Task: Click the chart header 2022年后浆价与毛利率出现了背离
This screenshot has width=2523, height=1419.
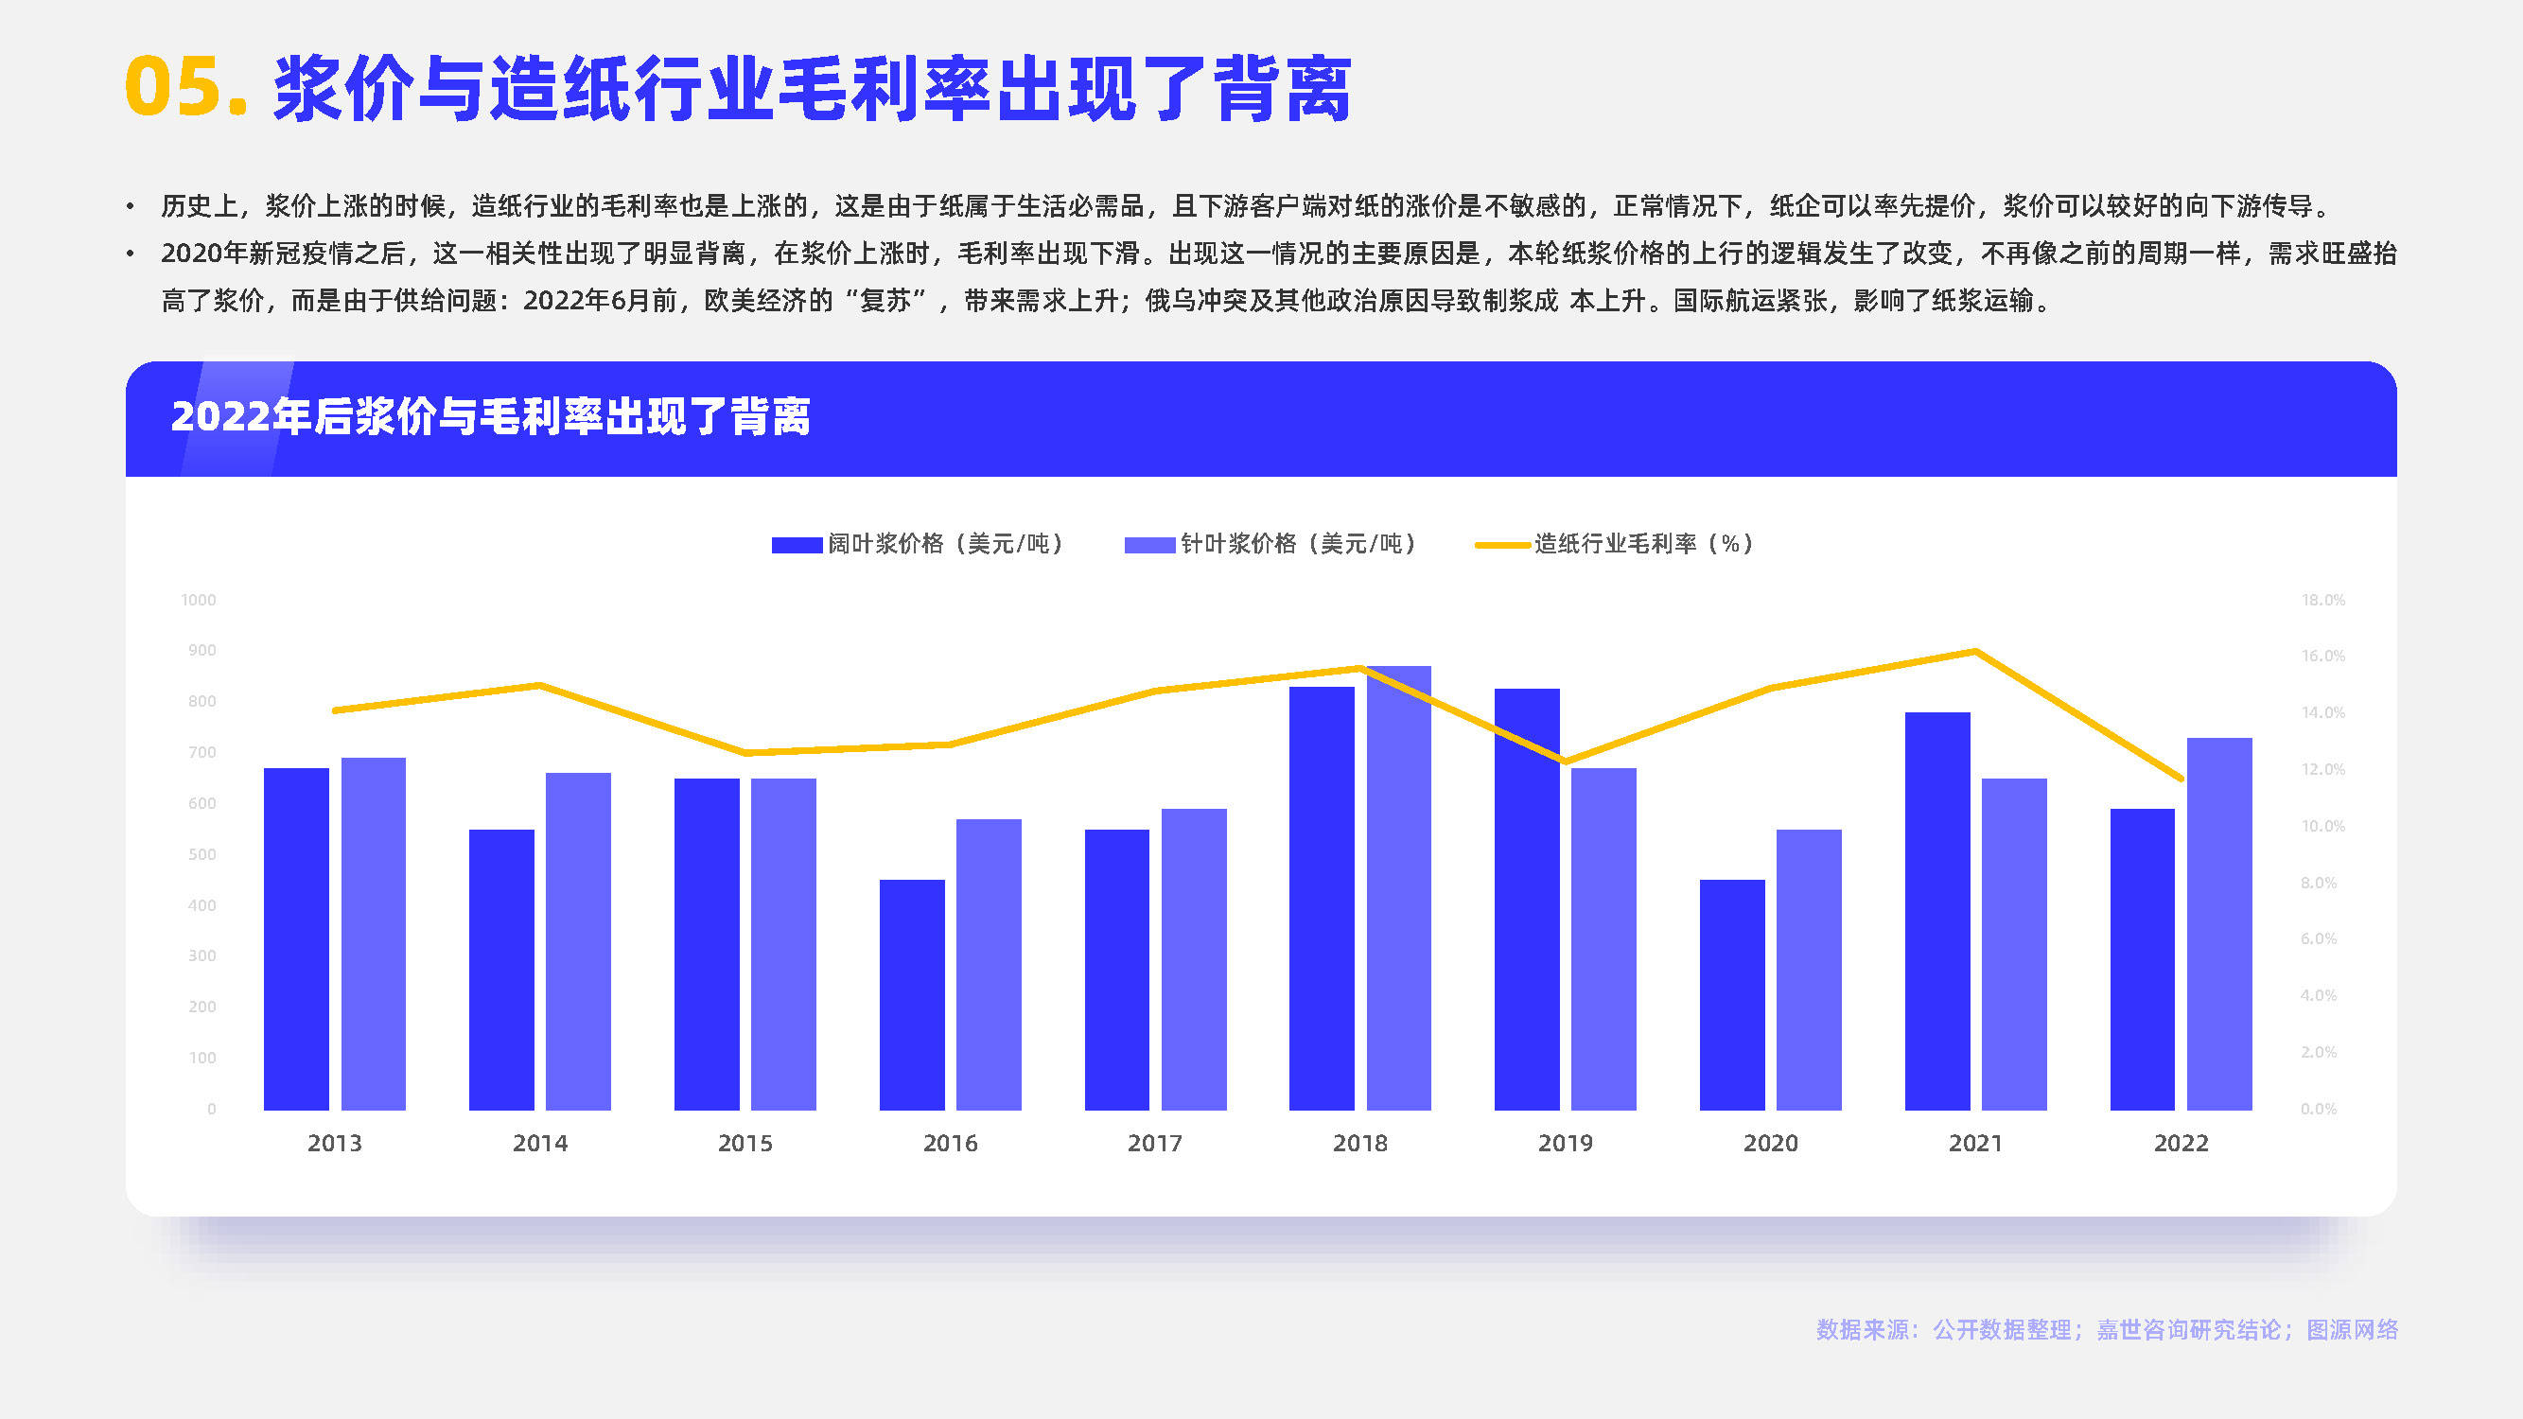Action: [x=491, y=416]
